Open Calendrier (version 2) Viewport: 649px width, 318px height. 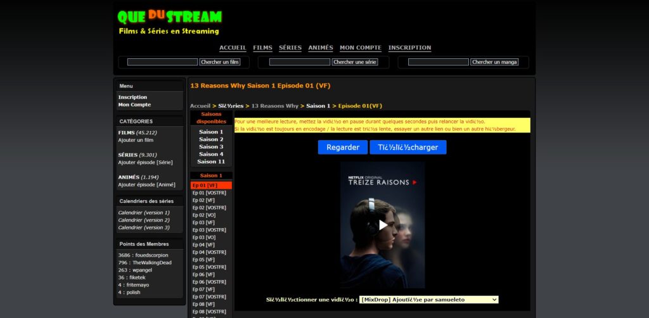[144, 220]
